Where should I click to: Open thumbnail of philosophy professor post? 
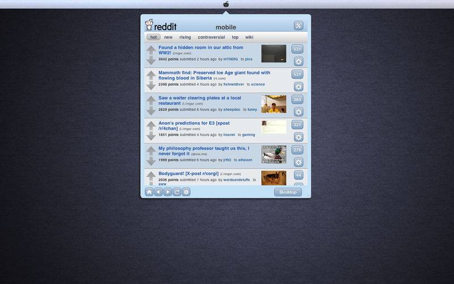(274, 154)
